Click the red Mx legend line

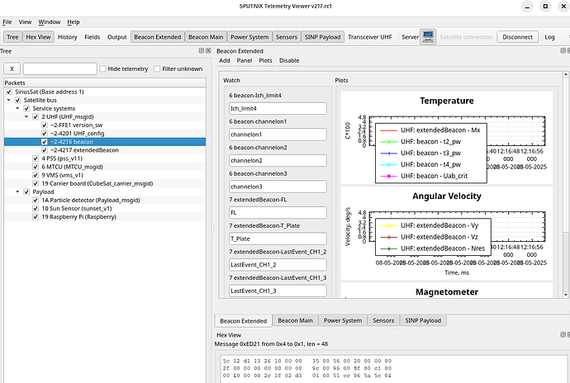389,130
